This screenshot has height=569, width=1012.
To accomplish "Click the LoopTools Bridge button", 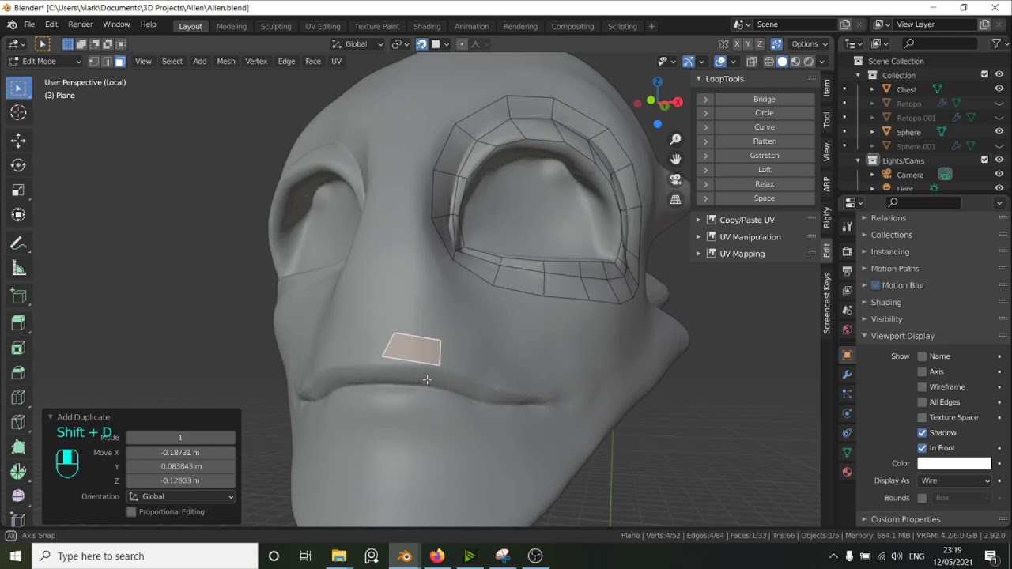I will 764,100.
